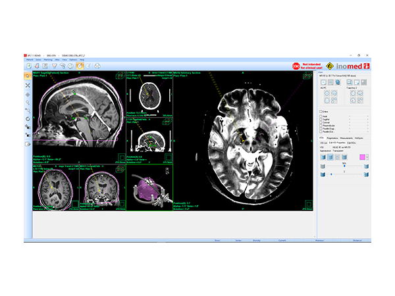Image resolution: width=395 pixels, height=296 pixels.
Task: Toggle the Axial checkbox
Action: pyautogui.click(x=321, y=117)
